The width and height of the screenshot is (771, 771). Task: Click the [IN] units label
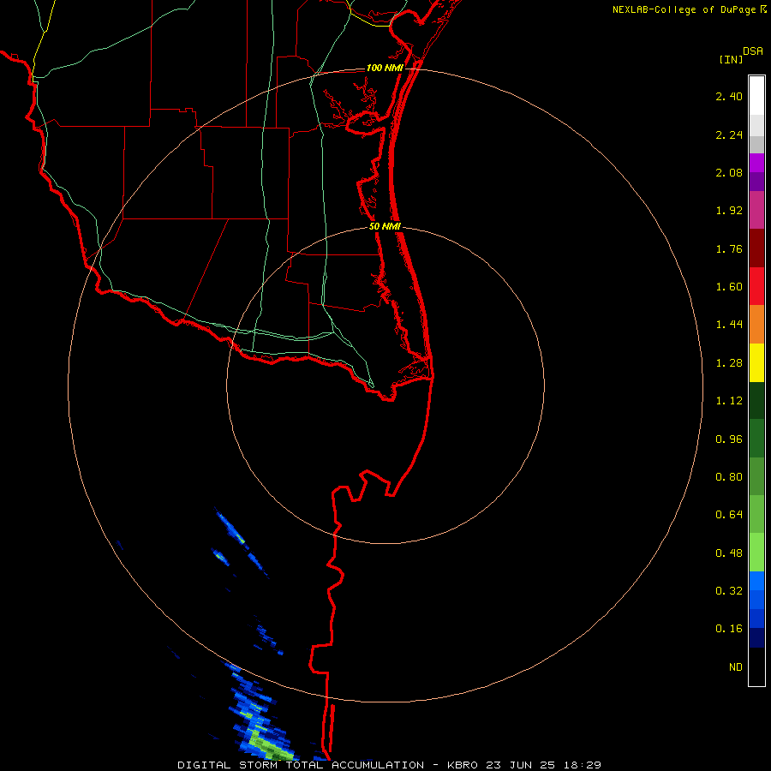(731, 59)
